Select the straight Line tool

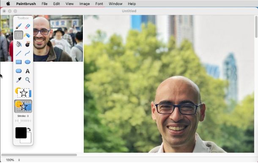[x=19, y=53]
